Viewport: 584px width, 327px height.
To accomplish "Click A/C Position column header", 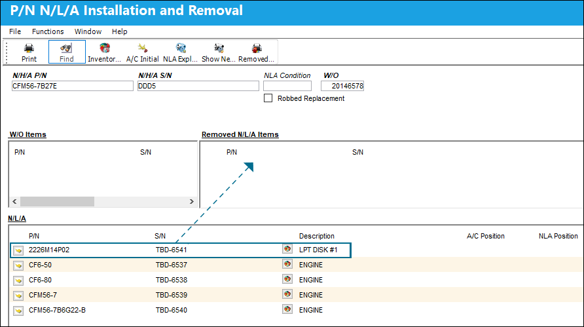I will (486, 236).
